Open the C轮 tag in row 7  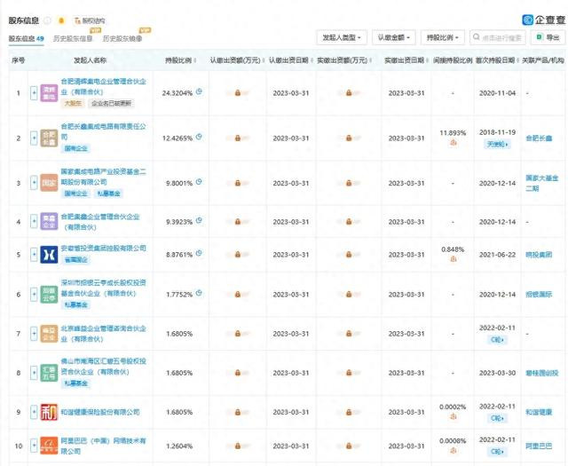click(x=497, y=340)
